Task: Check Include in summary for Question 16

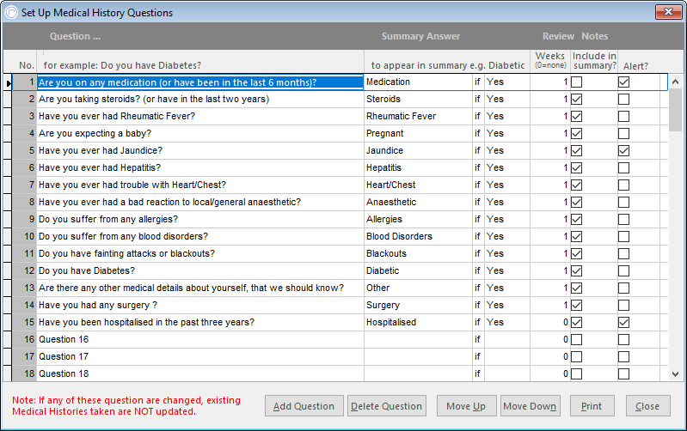Action: pos(577,339)
